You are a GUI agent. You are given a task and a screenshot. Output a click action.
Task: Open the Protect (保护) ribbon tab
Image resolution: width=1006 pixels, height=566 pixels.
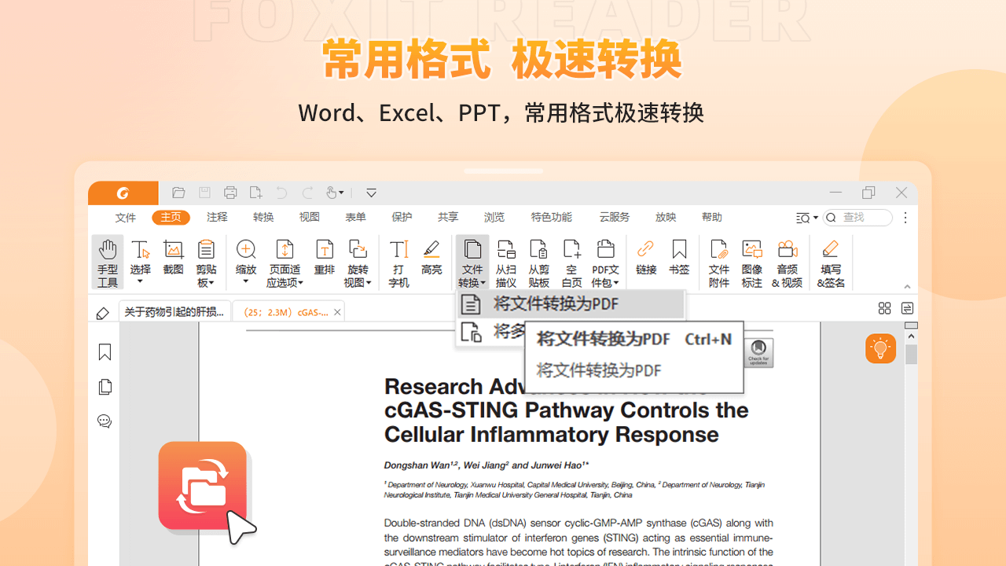(402, 218)
